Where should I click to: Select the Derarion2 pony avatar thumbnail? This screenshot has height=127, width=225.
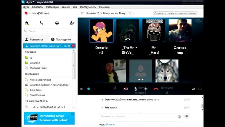click(x=102, y=31)
